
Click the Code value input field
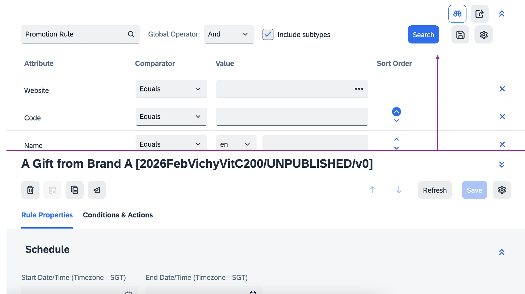[x=292, y=117]
